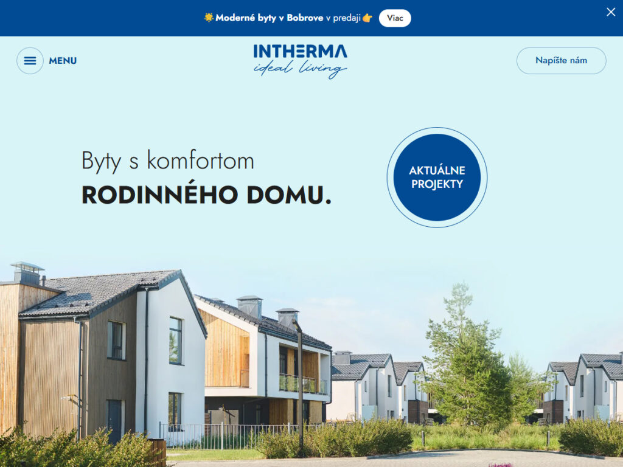Click the 'ideal living' script tagline
This screenshot has width=623, height=467.
[300, 69]
